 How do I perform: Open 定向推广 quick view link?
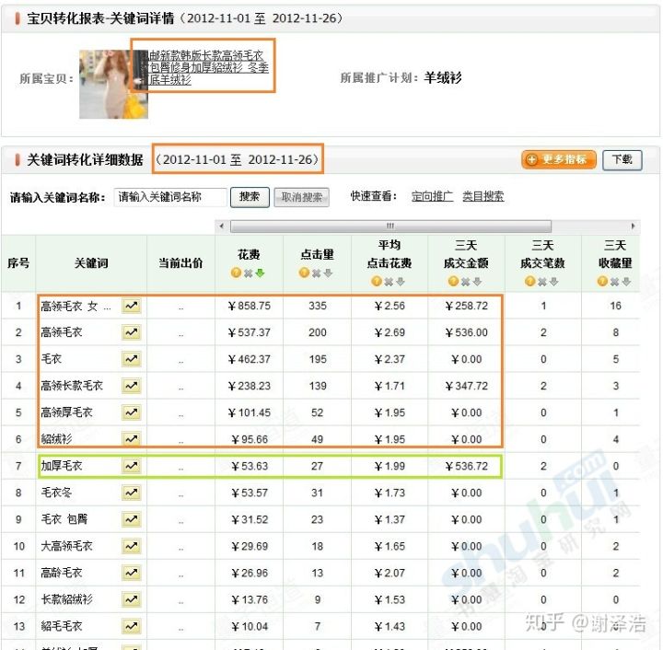point(432,197)
